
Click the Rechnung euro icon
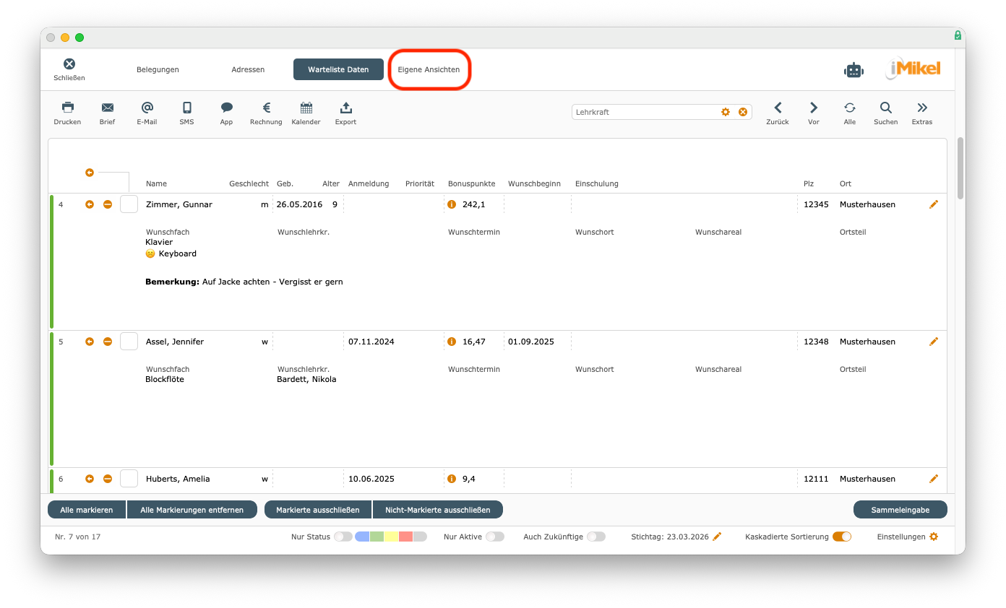[x=266, y=108]
